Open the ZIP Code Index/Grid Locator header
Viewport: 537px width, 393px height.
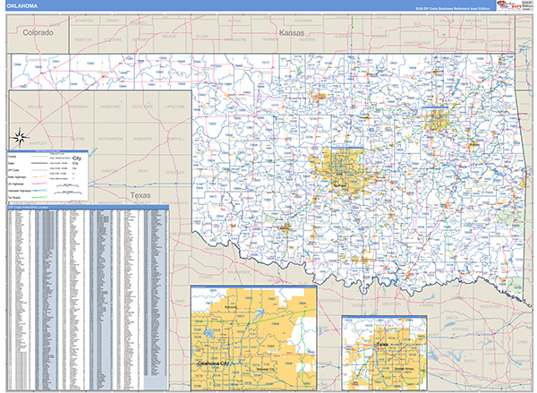[85, 209]
